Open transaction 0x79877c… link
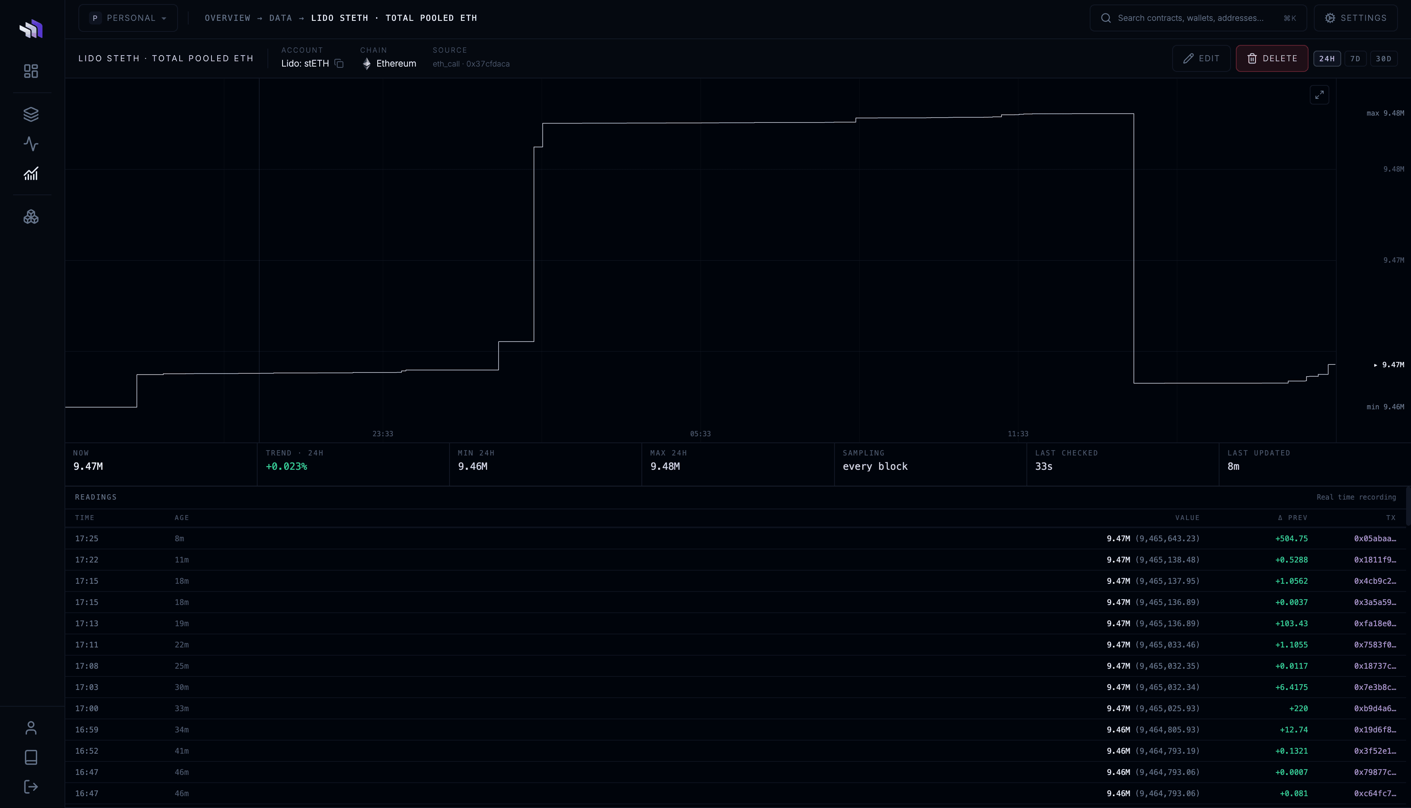Image resolution: width=1411 pixels, height=808 pixels. coord(1375,772)
